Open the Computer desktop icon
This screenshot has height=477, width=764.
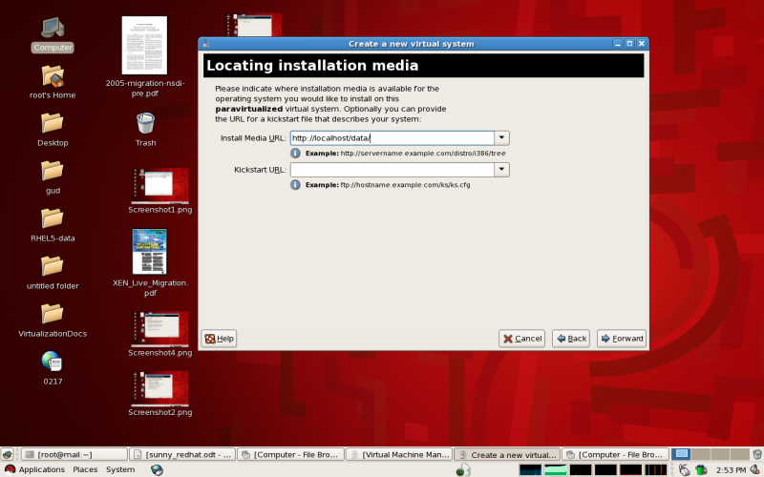[x=53, y=29]
